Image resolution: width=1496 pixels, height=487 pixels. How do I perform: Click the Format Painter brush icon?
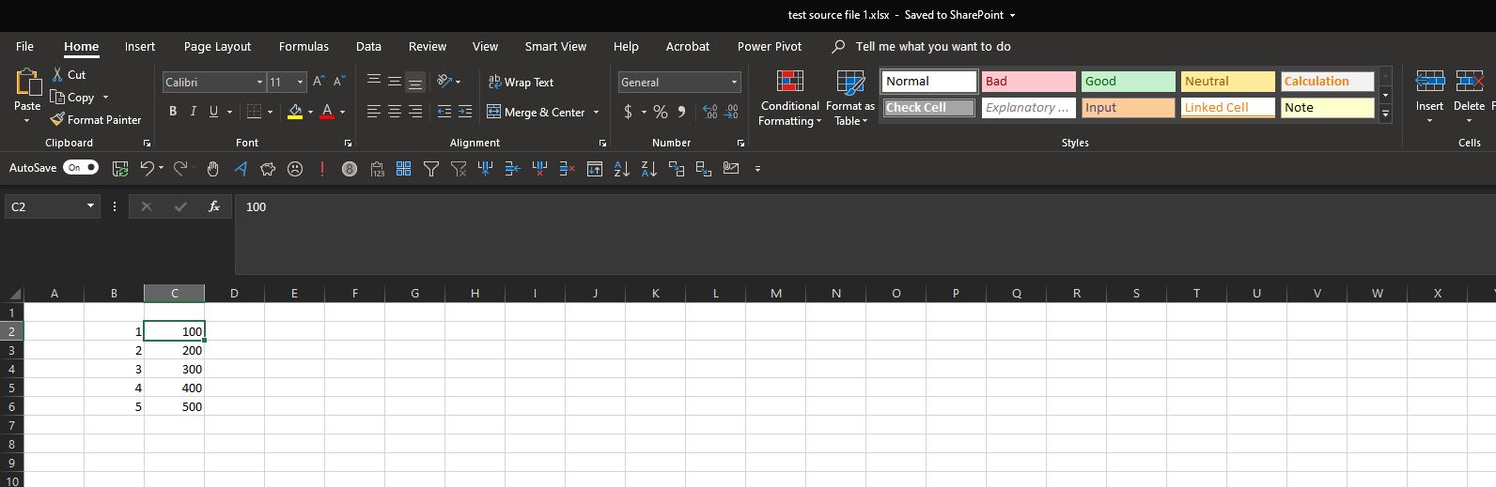57,119
